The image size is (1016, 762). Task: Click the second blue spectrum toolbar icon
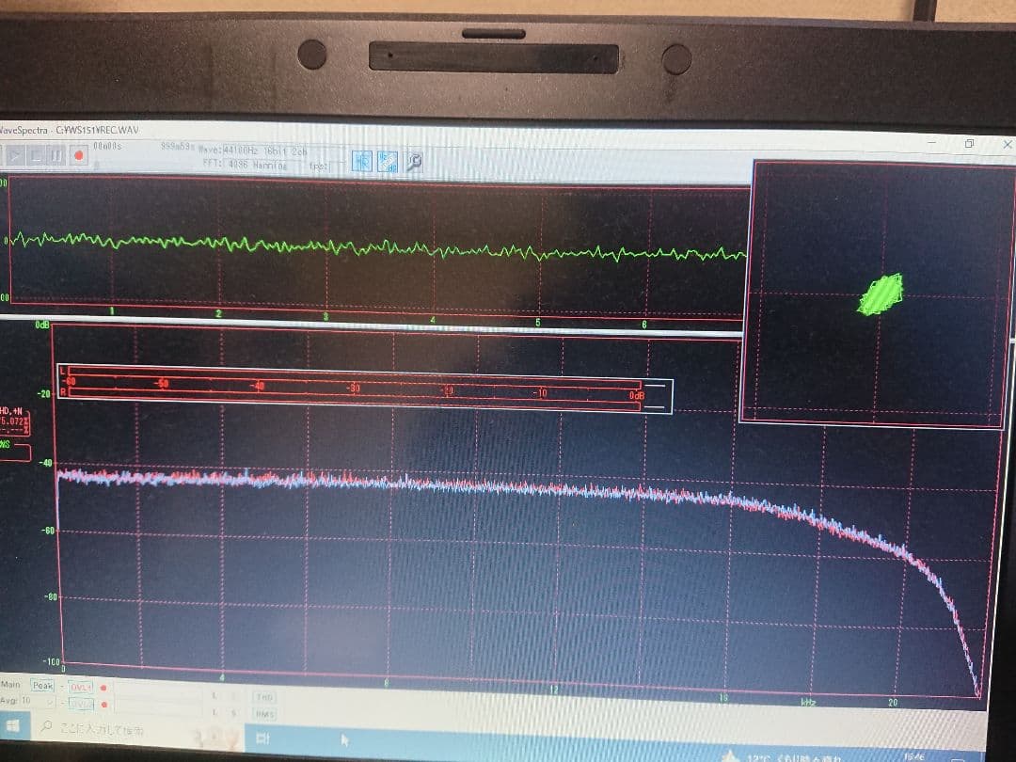coord(387,162)
